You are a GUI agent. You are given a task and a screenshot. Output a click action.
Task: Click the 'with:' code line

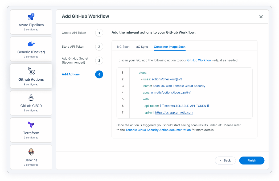146,99
